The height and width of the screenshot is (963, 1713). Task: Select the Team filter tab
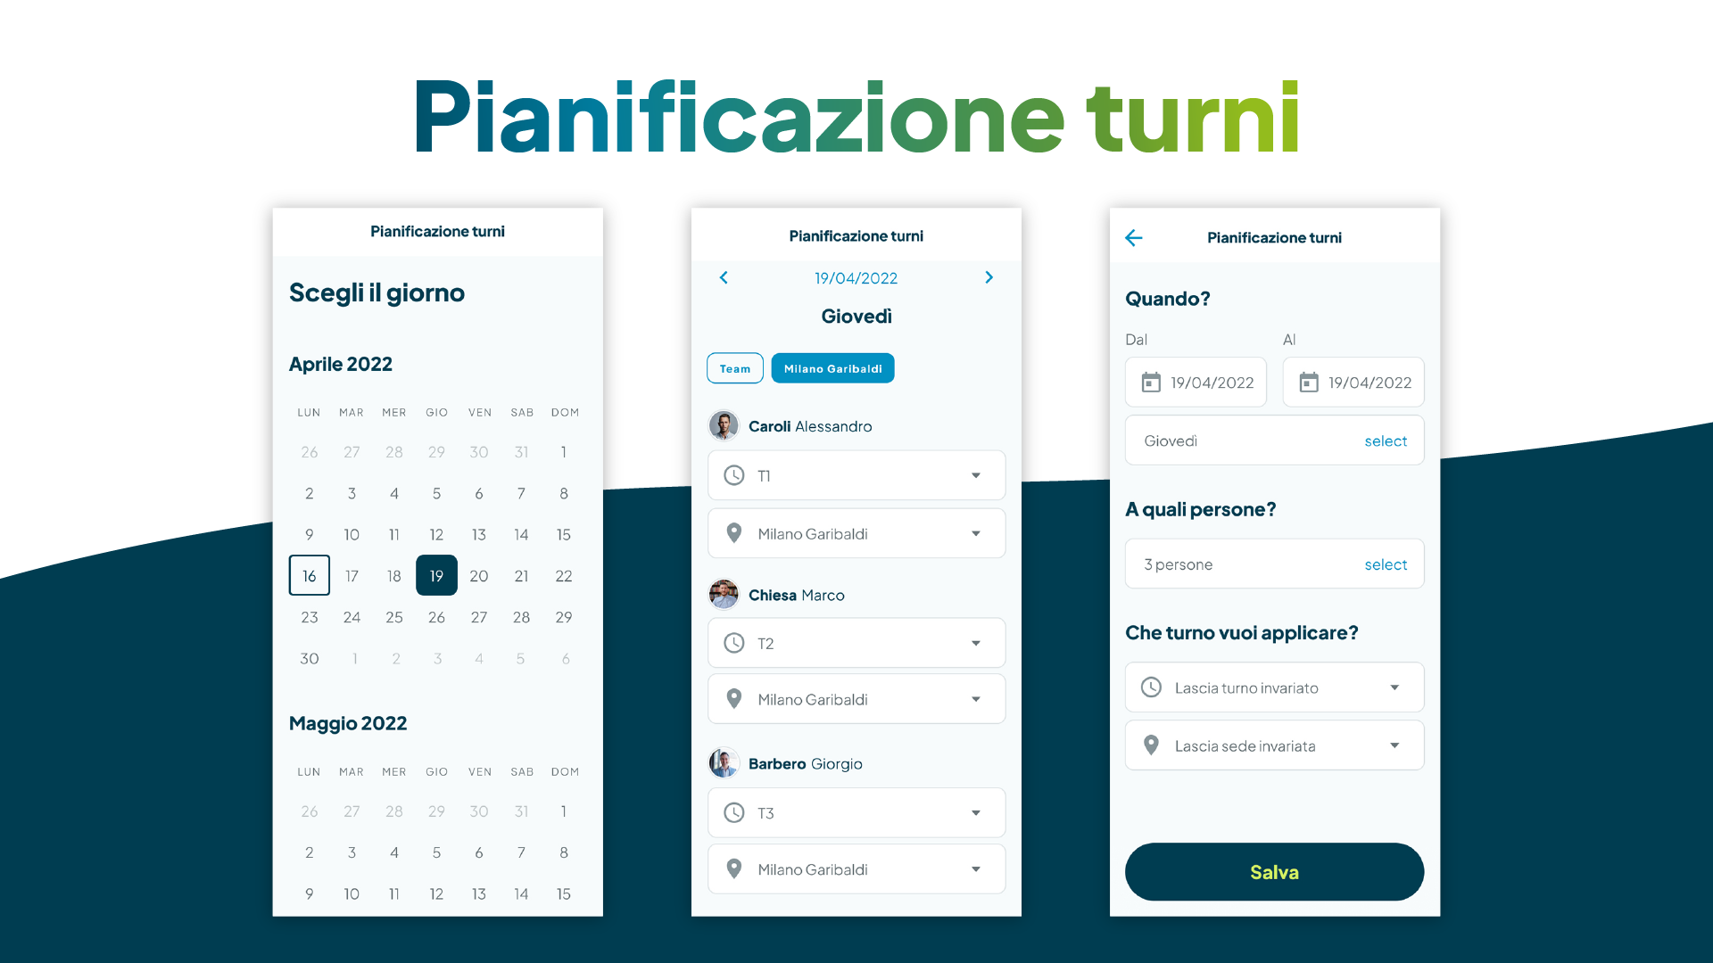[x=735, y=368]
